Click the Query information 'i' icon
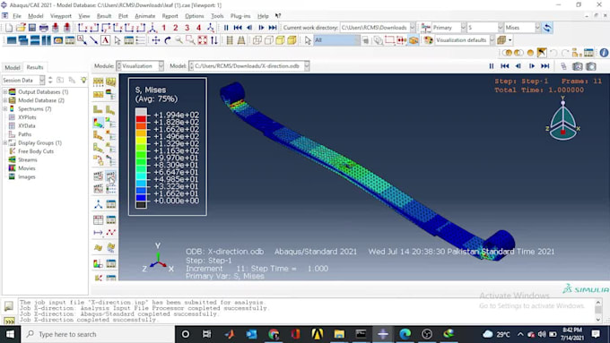Viewport: 610px width, 343px height. pos(604,53)
